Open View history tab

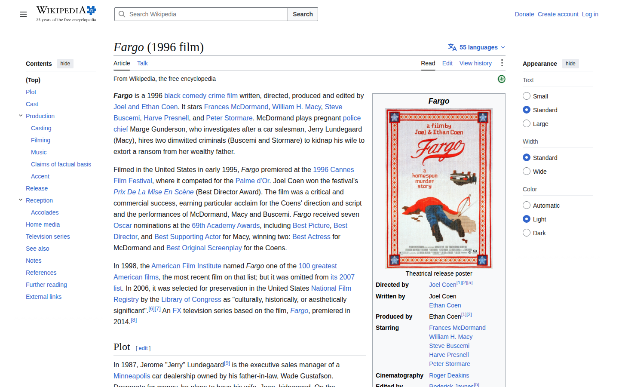click(475, 63)
